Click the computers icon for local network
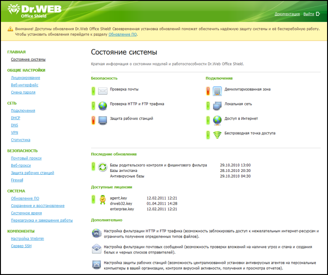This screenshot has height=275, width=328. pyautogui.click(x=217, y=106)
